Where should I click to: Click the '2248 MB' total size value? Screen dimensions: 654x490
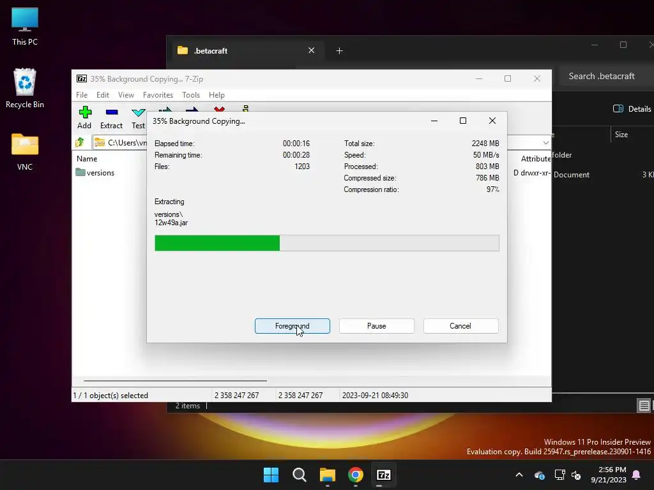485,144
